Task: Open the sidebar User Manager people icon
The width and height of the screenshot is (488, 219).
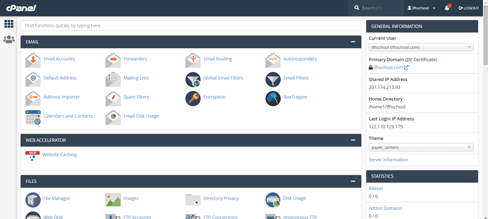Action: pyautogui.click(x=9, y=39)
